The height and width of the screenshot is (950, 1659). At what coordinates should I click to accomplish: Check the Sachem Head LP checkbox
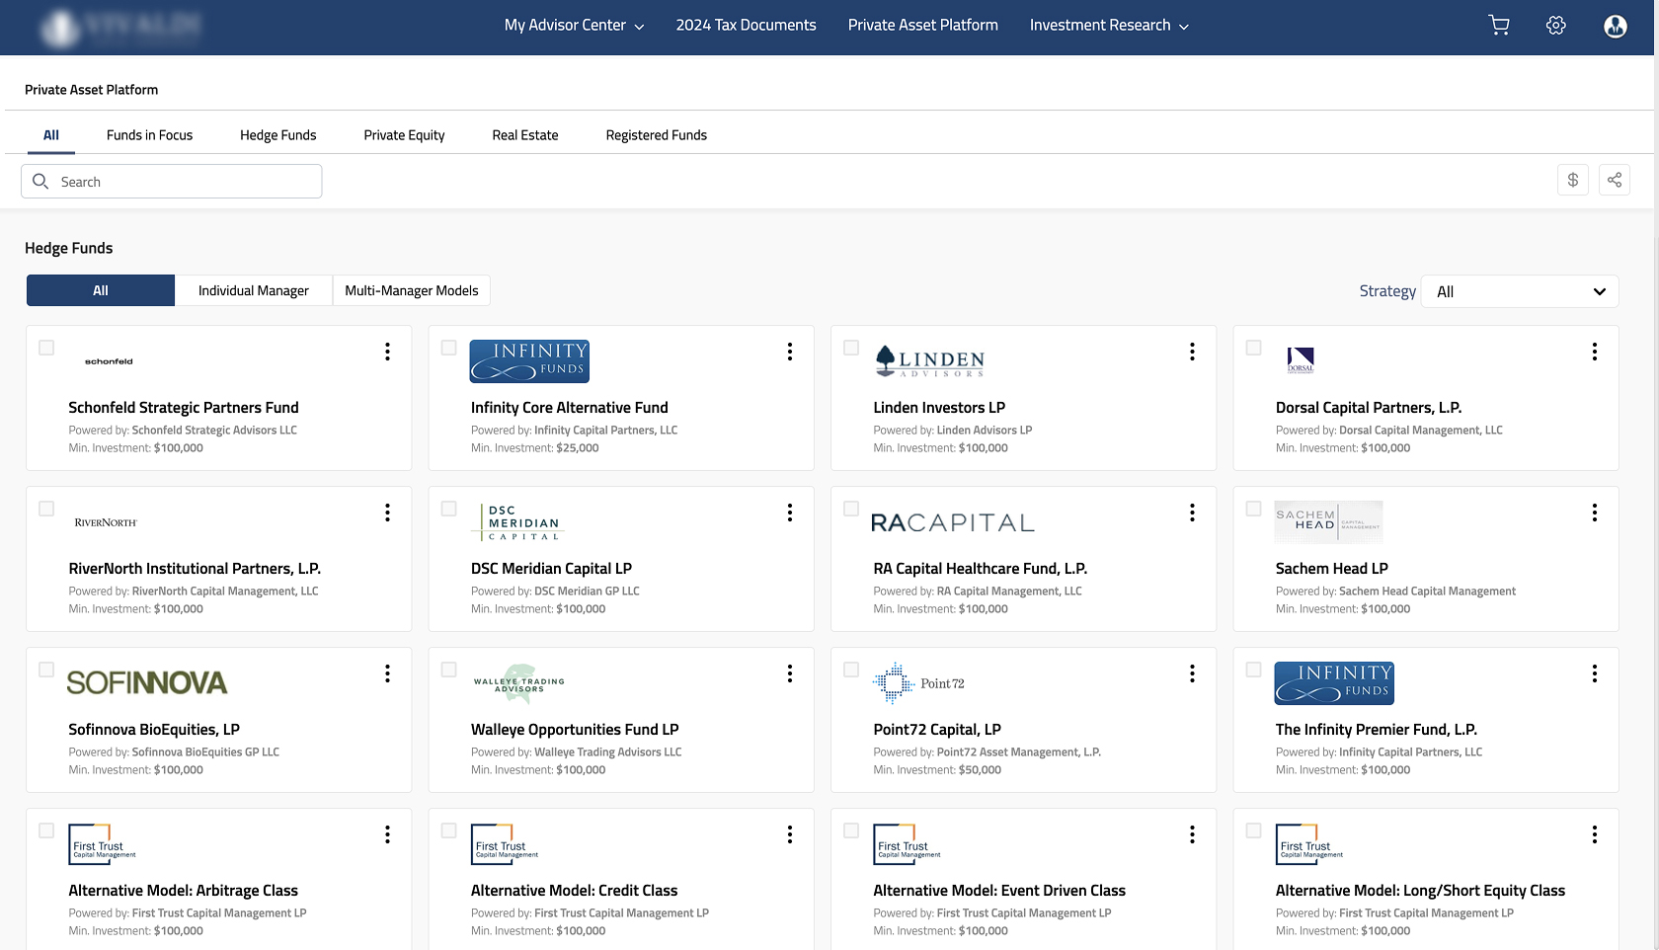1253,509
